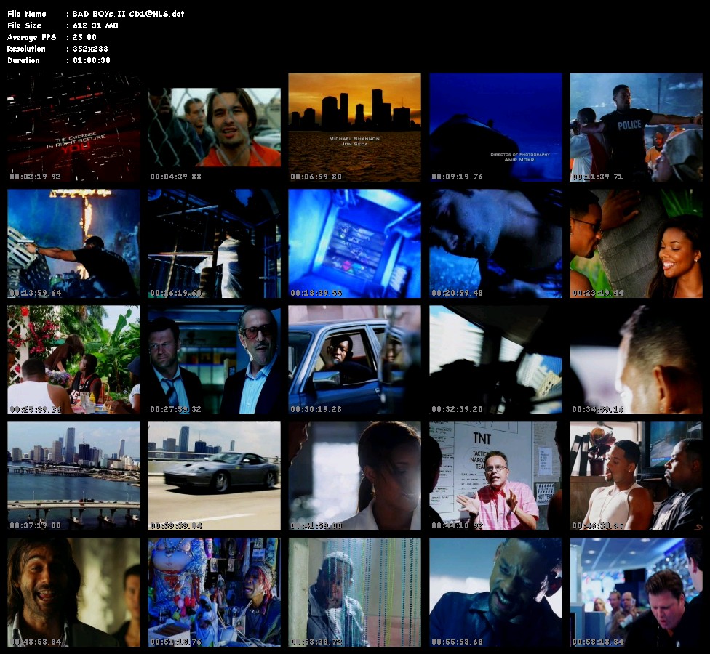Select the garden scene frame 00:25:39.36
The image size is (710, 654).
pyautogui.click(x=73, y=360)
